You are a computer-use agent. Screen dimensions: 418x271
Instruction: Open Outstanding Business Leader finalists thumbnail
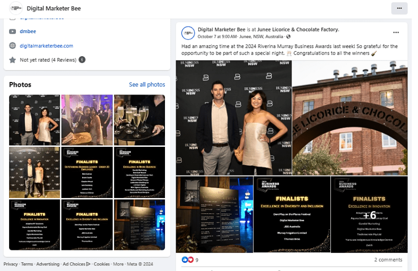[87, 172]
